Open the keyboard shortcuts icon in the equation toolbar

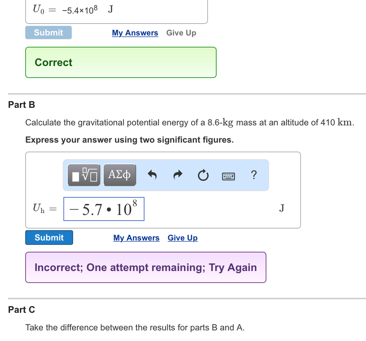[x=228, y=176]
